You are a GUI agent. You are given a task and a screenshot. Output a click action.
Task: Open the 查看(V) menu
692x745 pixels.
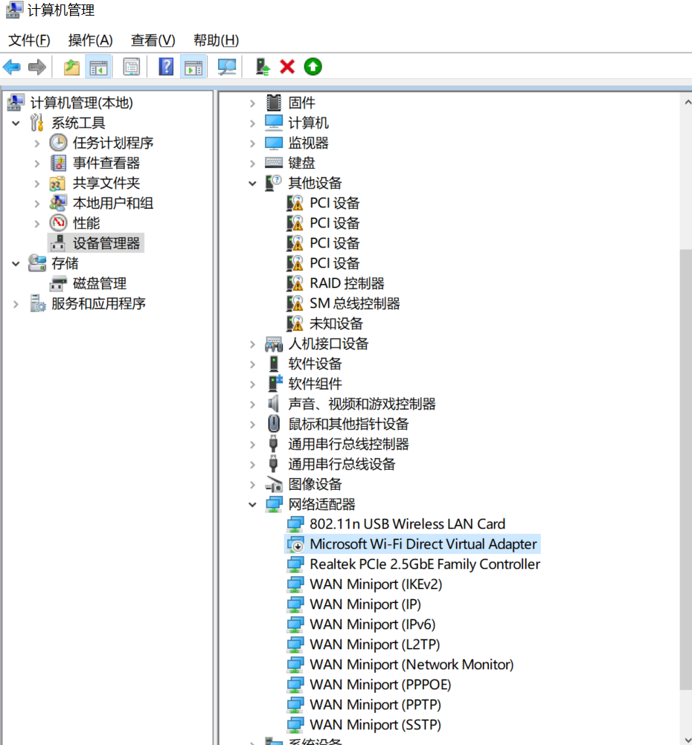click(x=153, y=40)
